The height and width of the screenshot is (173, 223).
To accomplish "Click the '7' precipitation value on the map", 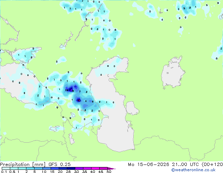I will coord(80,92).
